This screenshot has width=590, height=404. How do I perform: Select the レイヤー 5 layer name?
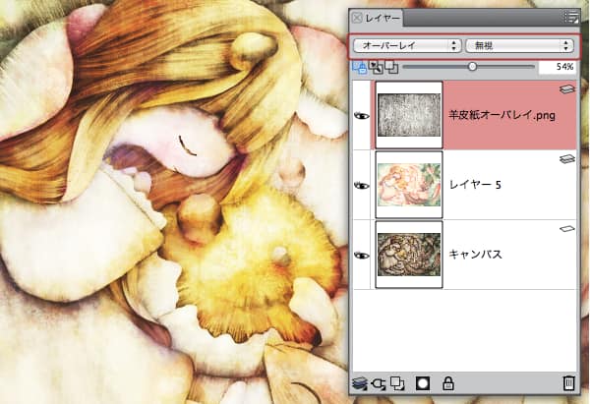476,185
